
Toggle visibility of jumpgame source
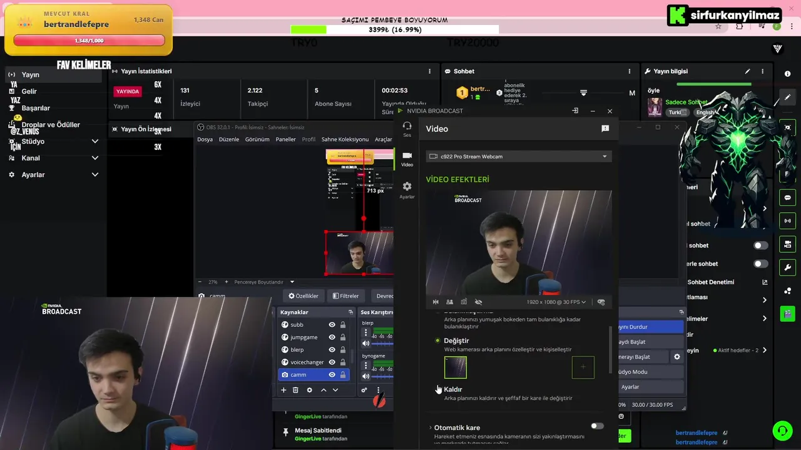pos(332,337)
